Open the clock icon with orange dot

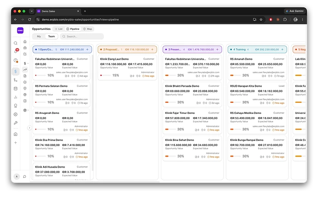(16, 60)
